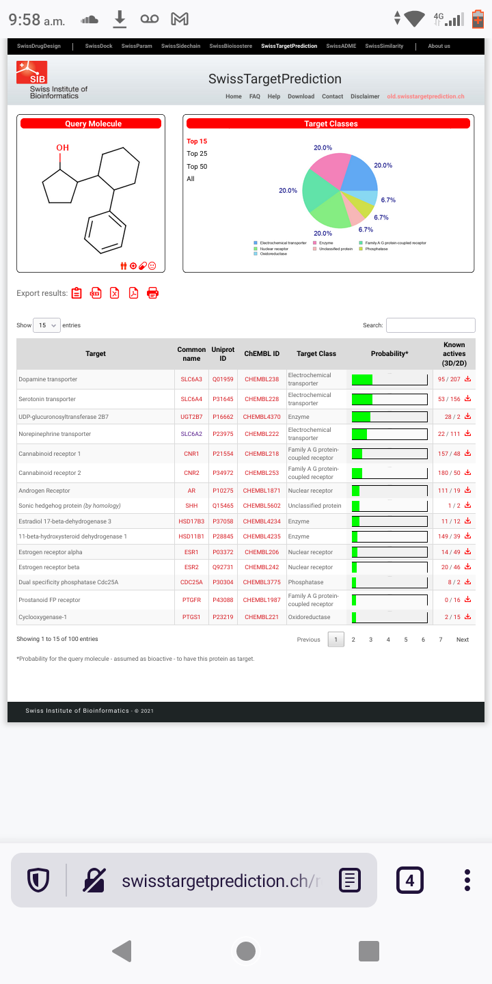Open the 95 / 207 known actives link
This screenshot has height=984, width=492.
449,379
